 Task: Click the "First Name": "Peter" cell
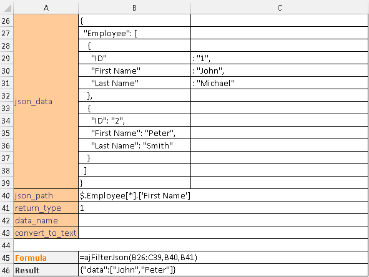(134, 133)
